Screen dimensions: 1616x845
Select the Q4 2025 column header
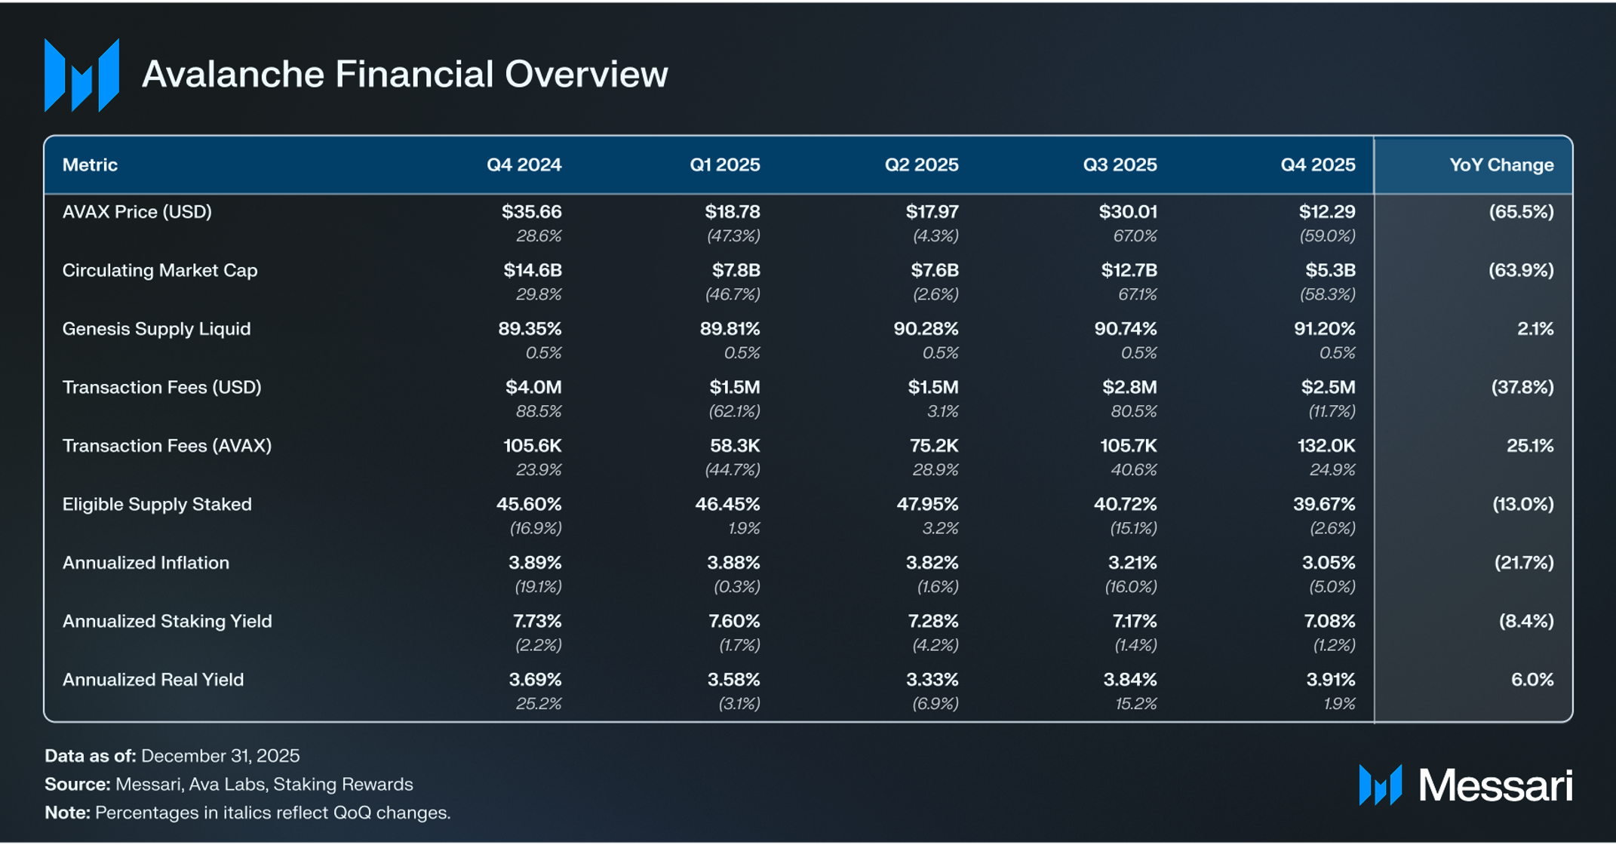(1317, 165)
